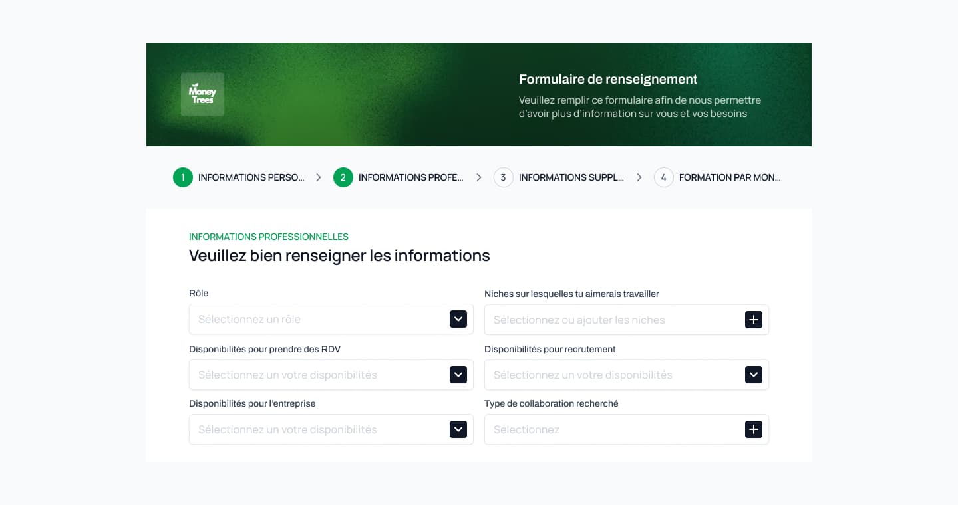Click the step 2 green circle

343,177
